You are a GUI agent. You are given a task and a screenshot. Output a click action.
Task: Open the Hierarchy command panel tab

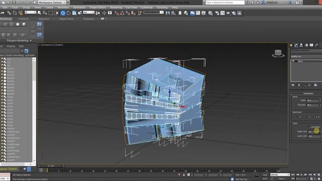[x=301, y=45]
